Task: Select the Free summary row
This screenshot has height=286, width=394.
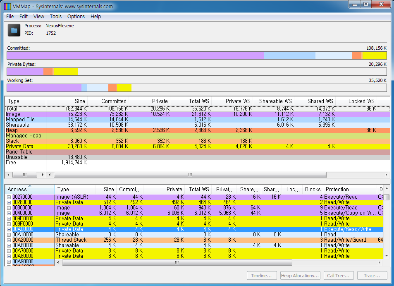Action: [x=197, y=163]
